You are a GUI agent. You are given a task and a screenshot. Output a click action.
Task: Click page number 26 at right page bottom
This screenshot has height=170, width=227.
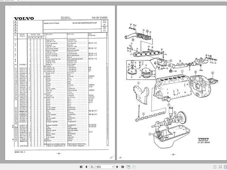[x=173, y=155]
